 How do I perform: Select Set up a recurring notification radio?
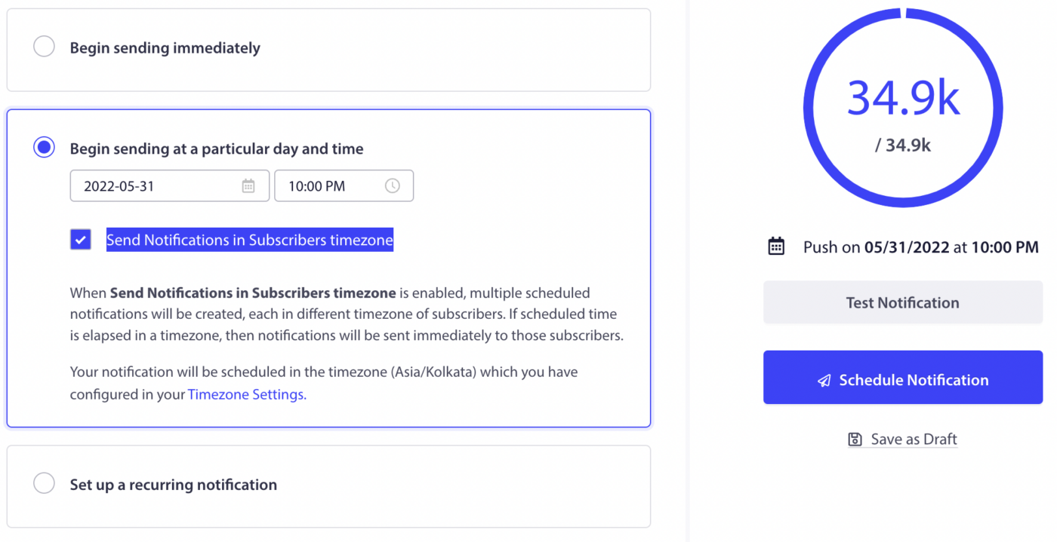(45, 483)
